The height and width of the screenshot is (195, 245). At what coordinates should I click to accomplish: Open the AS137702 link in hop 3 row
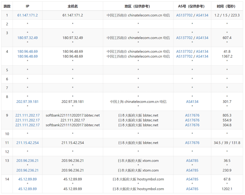184,38
